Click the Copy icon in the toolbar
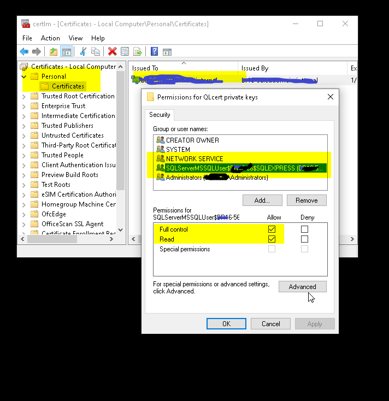This screenshot has width=389, height=401. (x=96, y=52)
